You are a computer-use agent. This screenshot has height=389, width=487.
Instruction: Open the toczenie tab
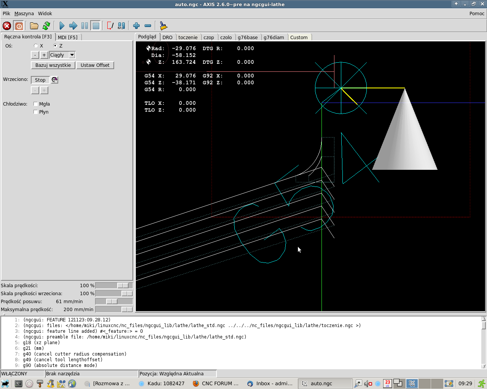[188, 37]
